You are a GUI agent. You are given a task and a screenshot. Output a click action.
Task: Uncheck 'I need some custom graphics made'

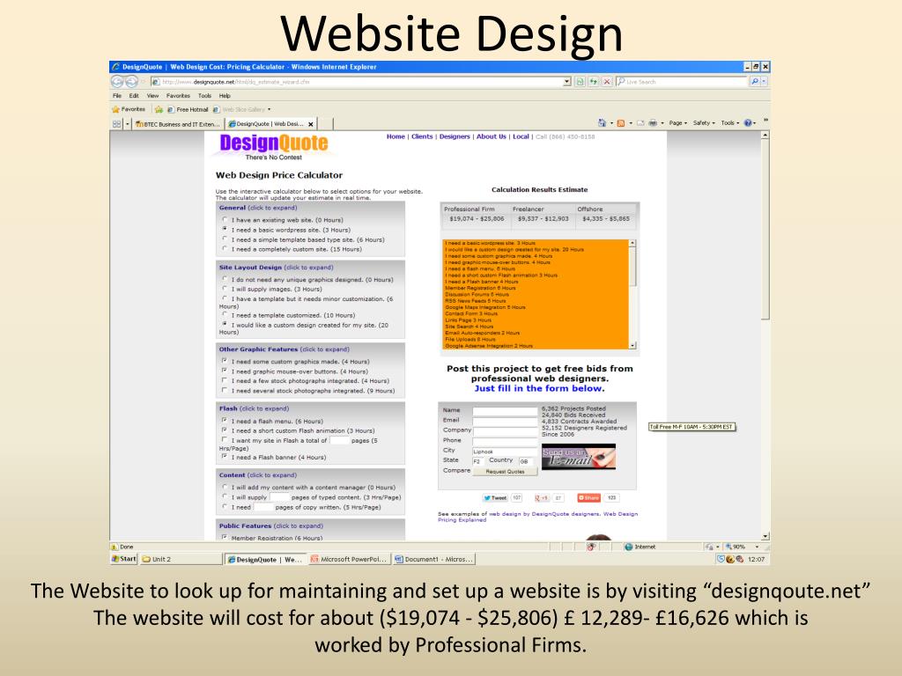[225, 361]
